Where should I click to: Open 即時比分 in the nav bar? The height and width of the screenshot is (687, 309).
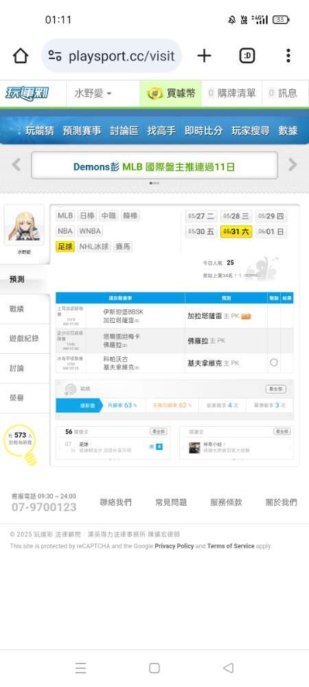(203, 131)
